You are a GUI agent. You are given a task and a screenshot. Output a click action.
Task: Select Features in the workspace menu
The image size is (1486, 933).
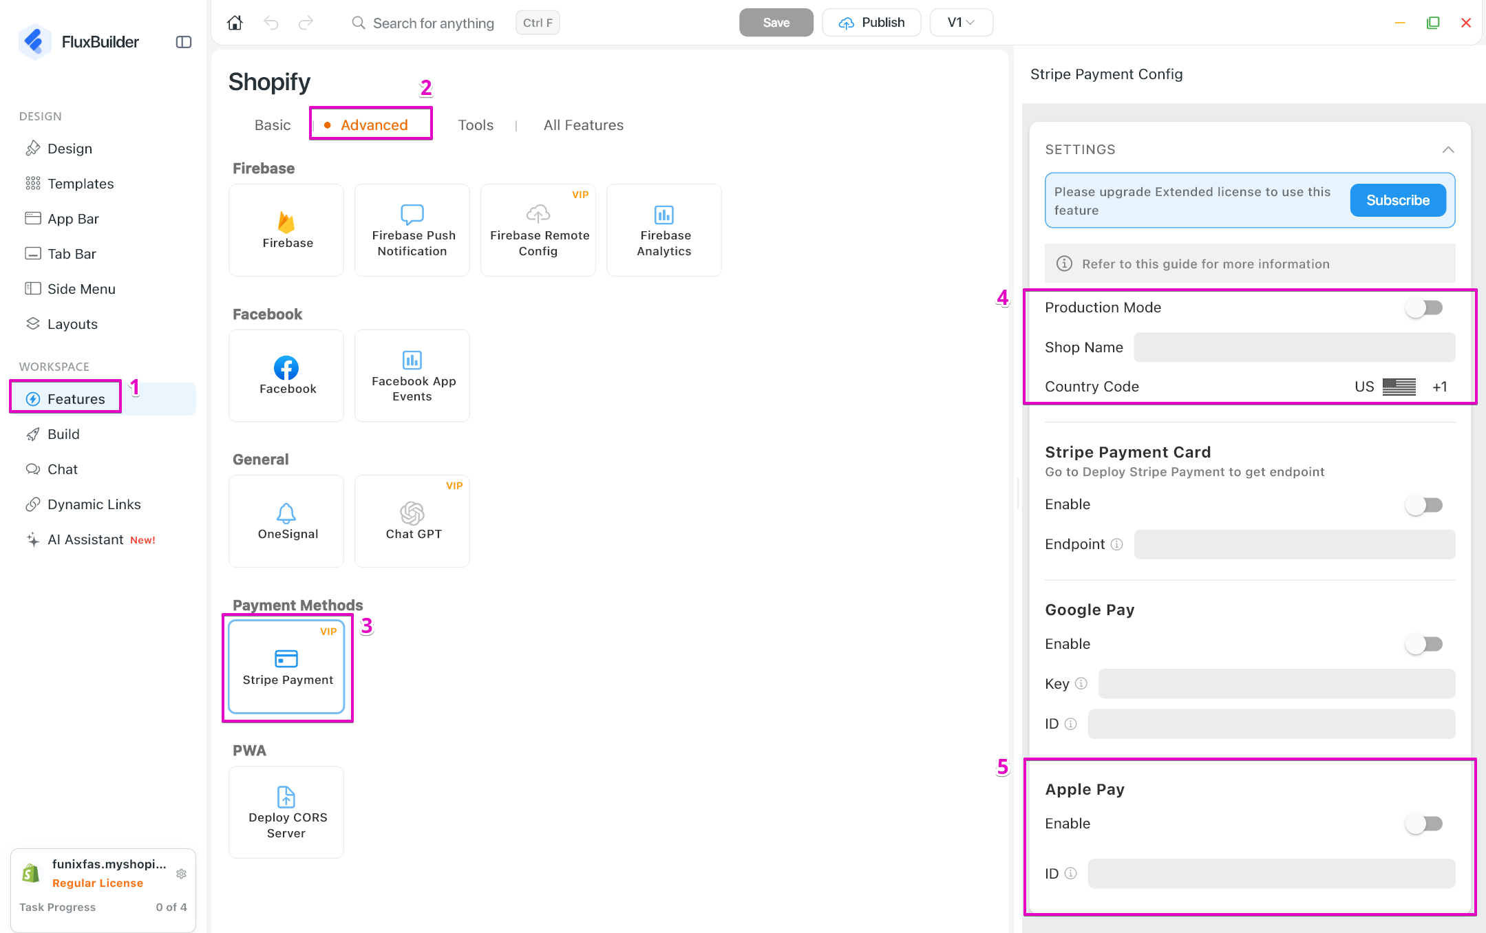tap(103, 399)
